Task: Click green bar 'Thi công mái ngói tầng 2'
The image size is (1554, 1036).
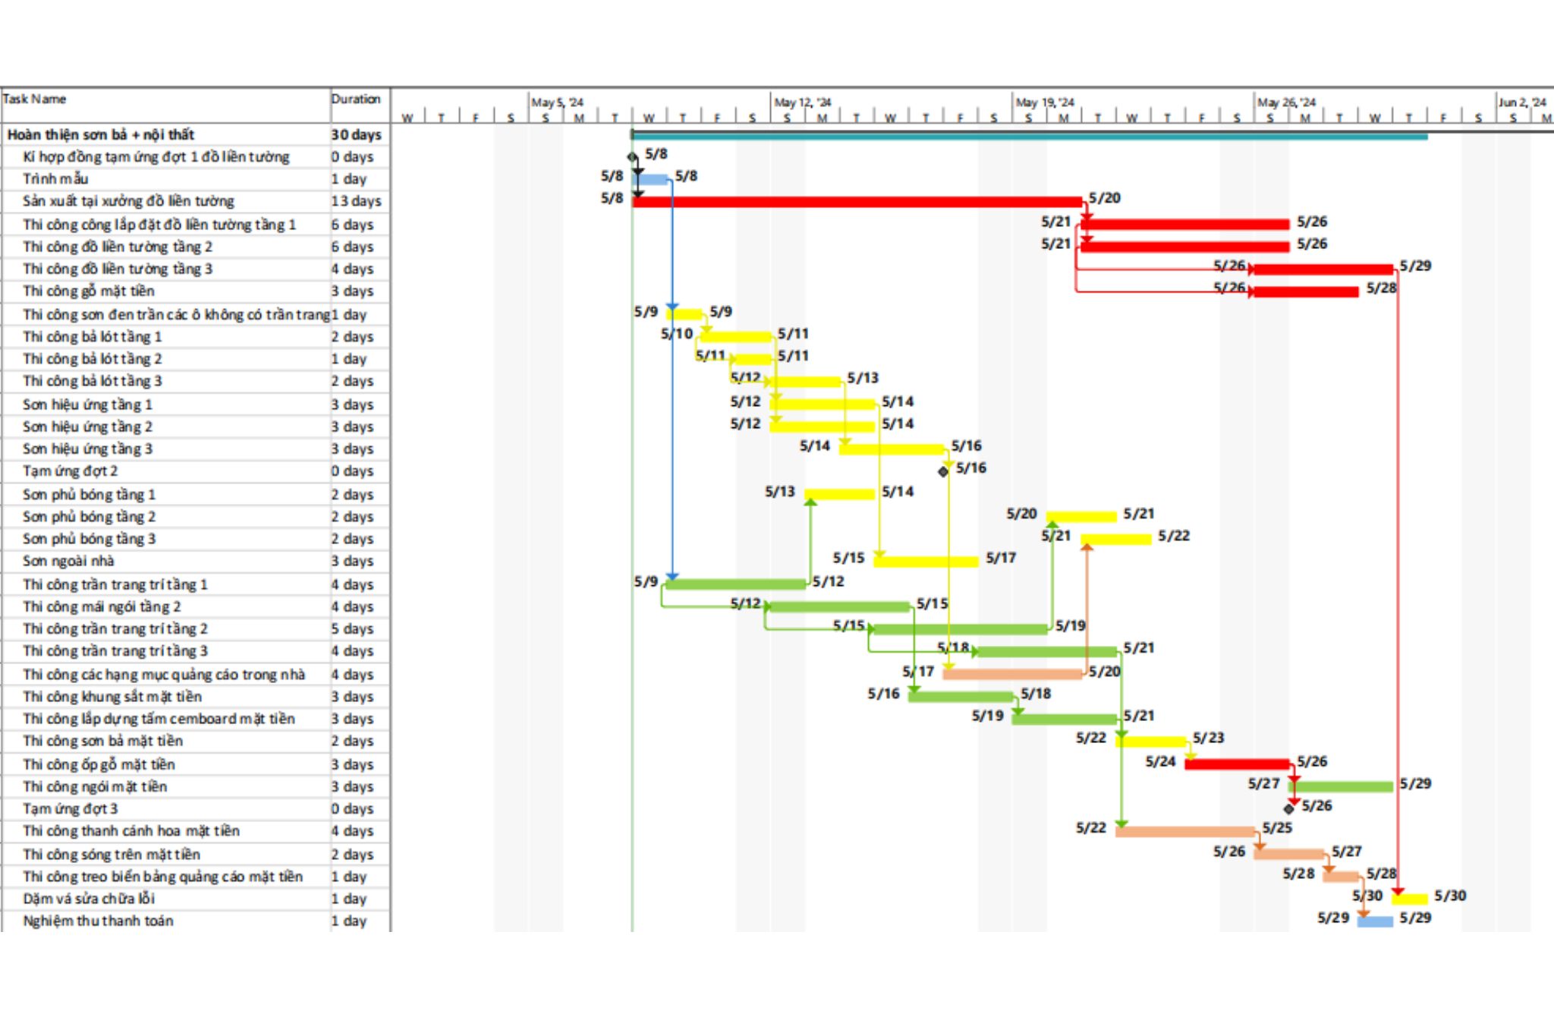Action: (x=840, y=607)
